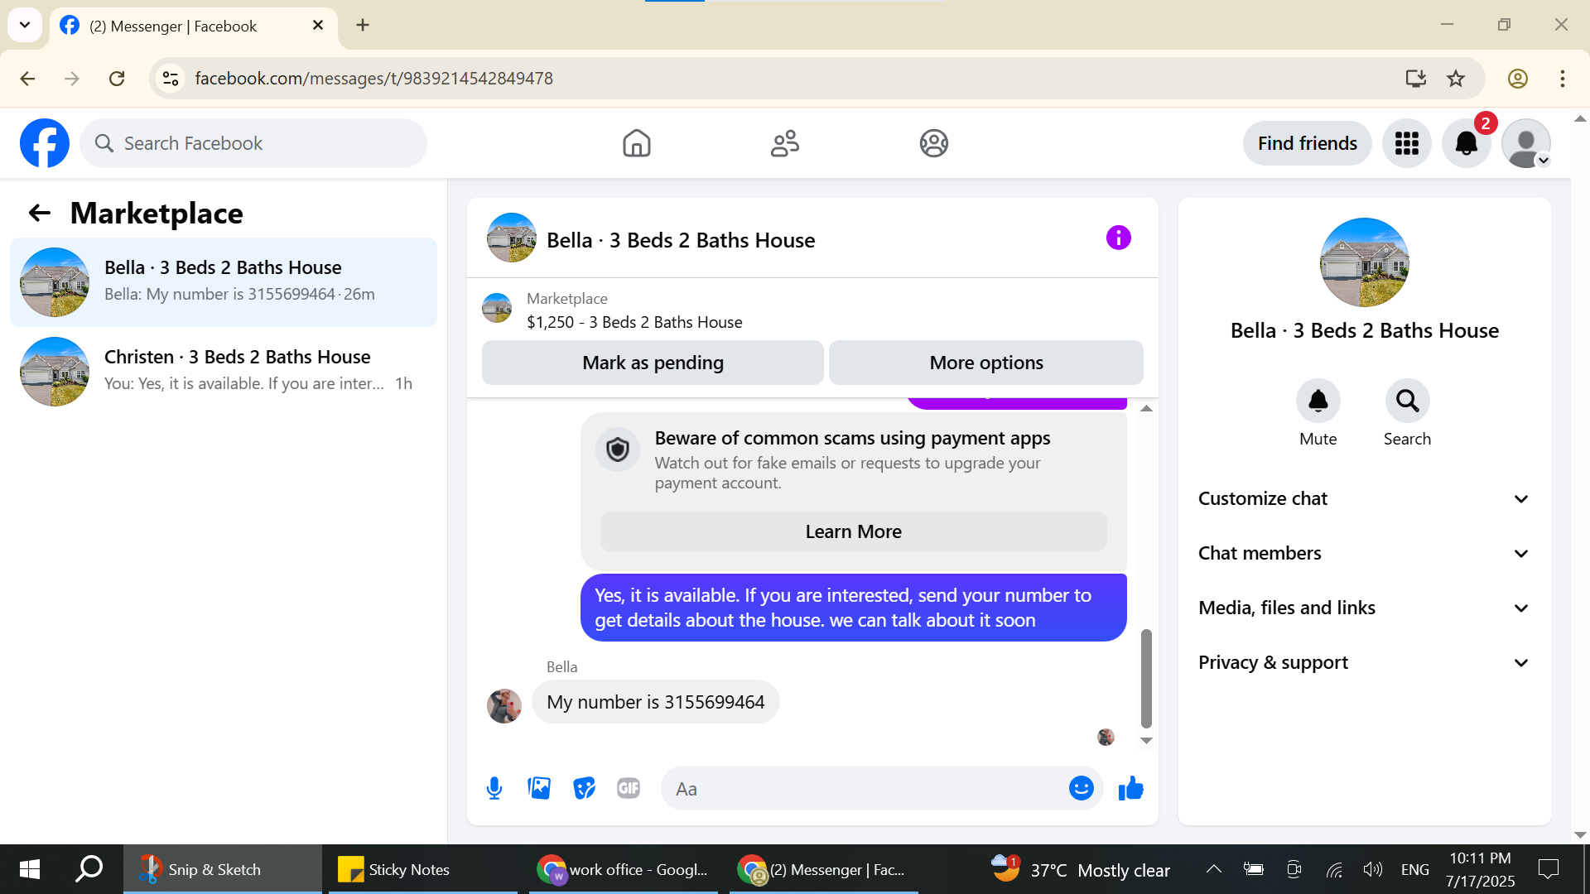Image resolution: width=1590 pixels, height=894 pixels.
Task: Focus the Search Facebook field
Action: tap(253, 143)
